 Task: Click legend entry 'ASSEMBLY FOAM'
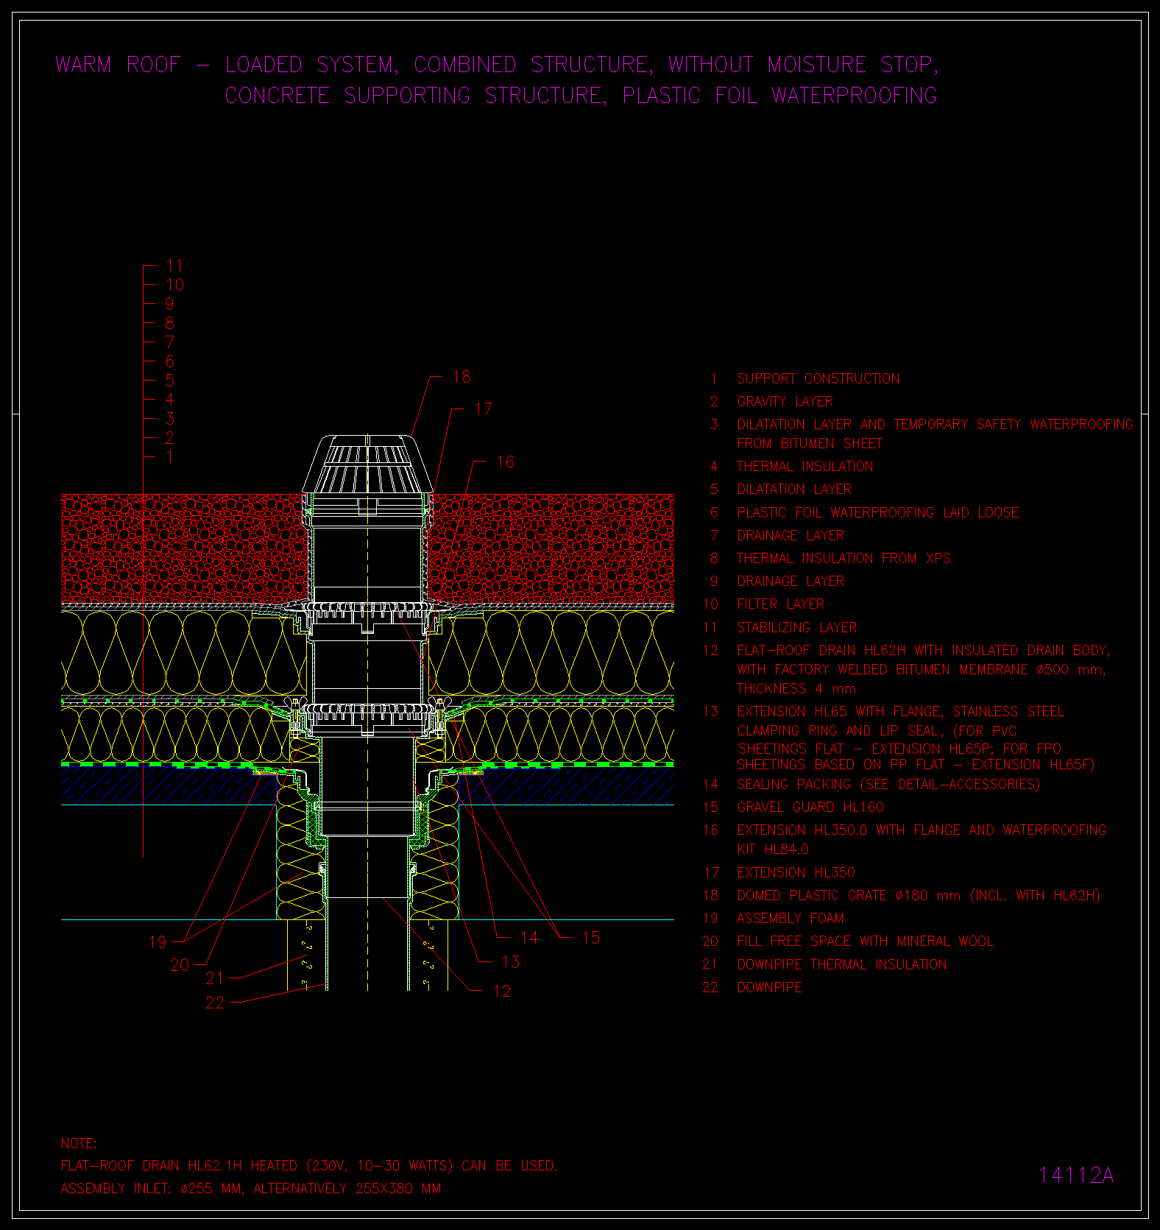791,919
